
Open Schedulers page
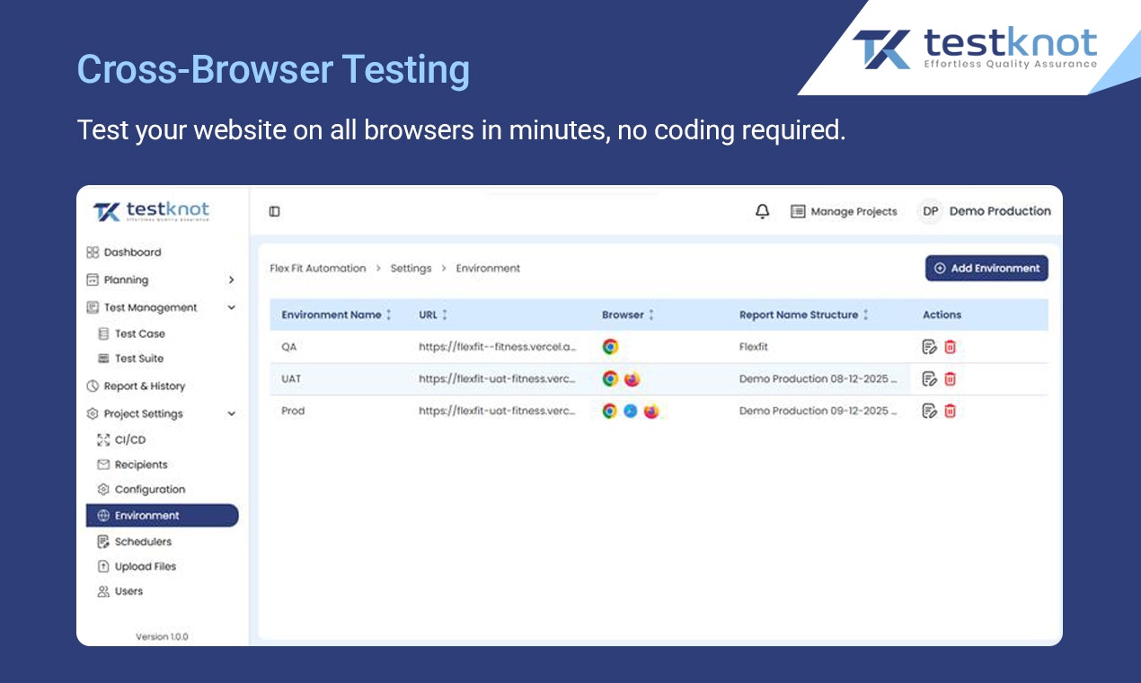[134, 542]
